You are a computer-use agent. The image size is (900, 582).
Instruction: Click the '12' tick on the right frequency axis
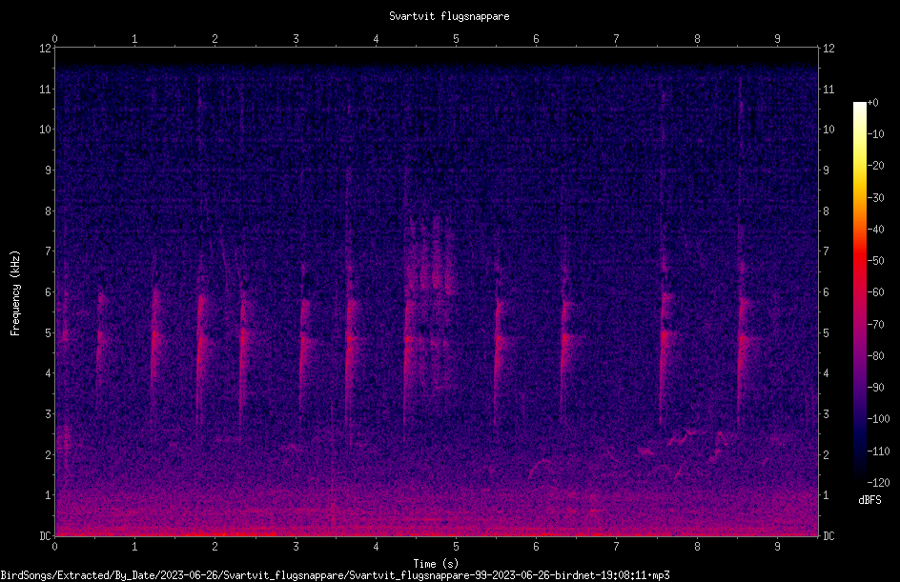point(828,49)
